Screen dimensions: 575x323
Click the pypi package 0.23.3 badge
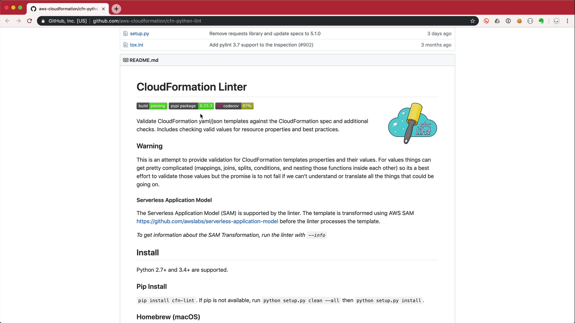pyautogui.click(x=191, y=106)
